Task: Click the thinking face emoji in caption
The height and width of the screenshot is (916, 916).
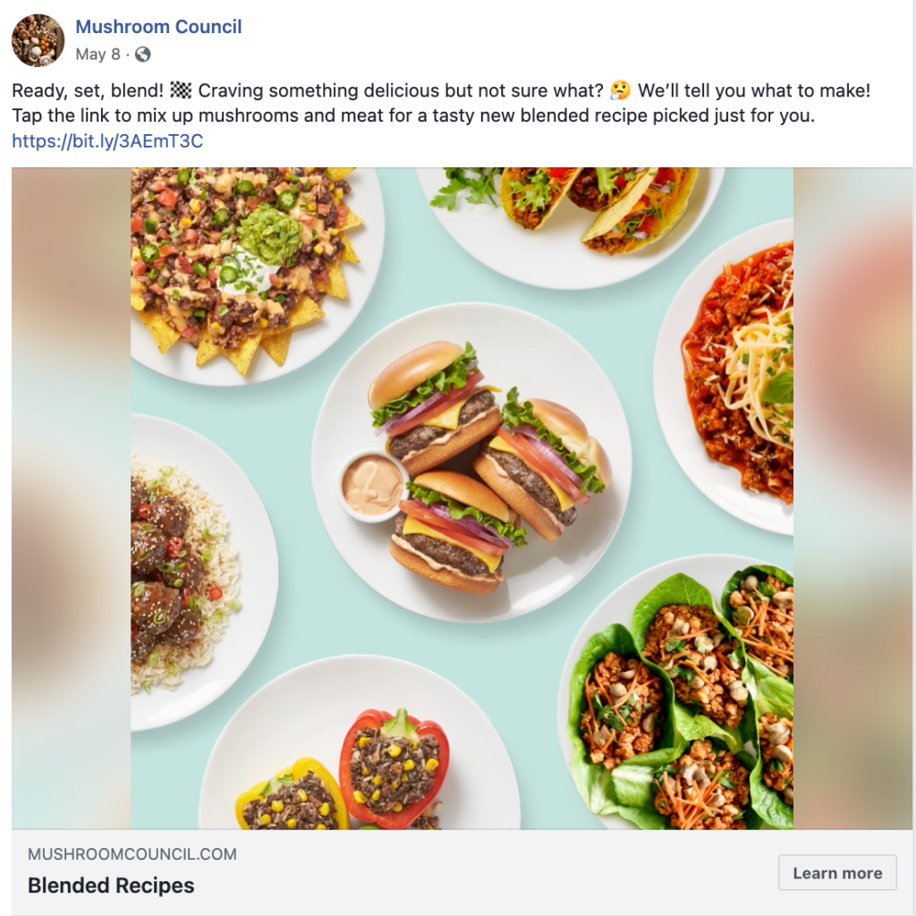Action: point(619,91)
